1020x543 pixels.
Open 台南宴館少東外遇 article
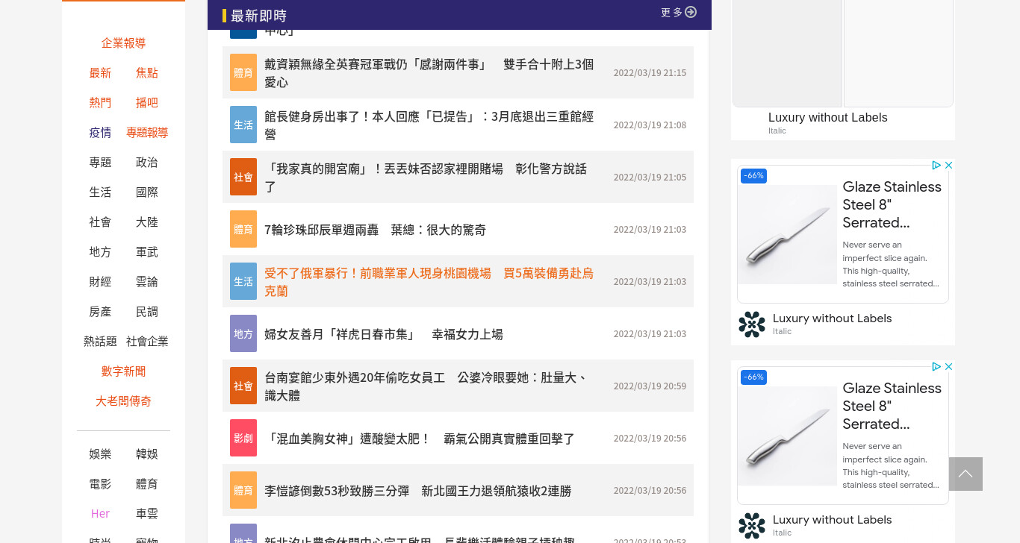tap(426, 386)
